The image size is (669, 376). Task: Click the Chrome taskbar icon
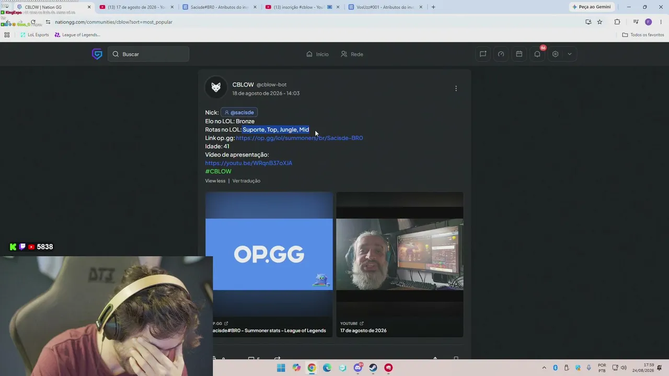point(312,368)
